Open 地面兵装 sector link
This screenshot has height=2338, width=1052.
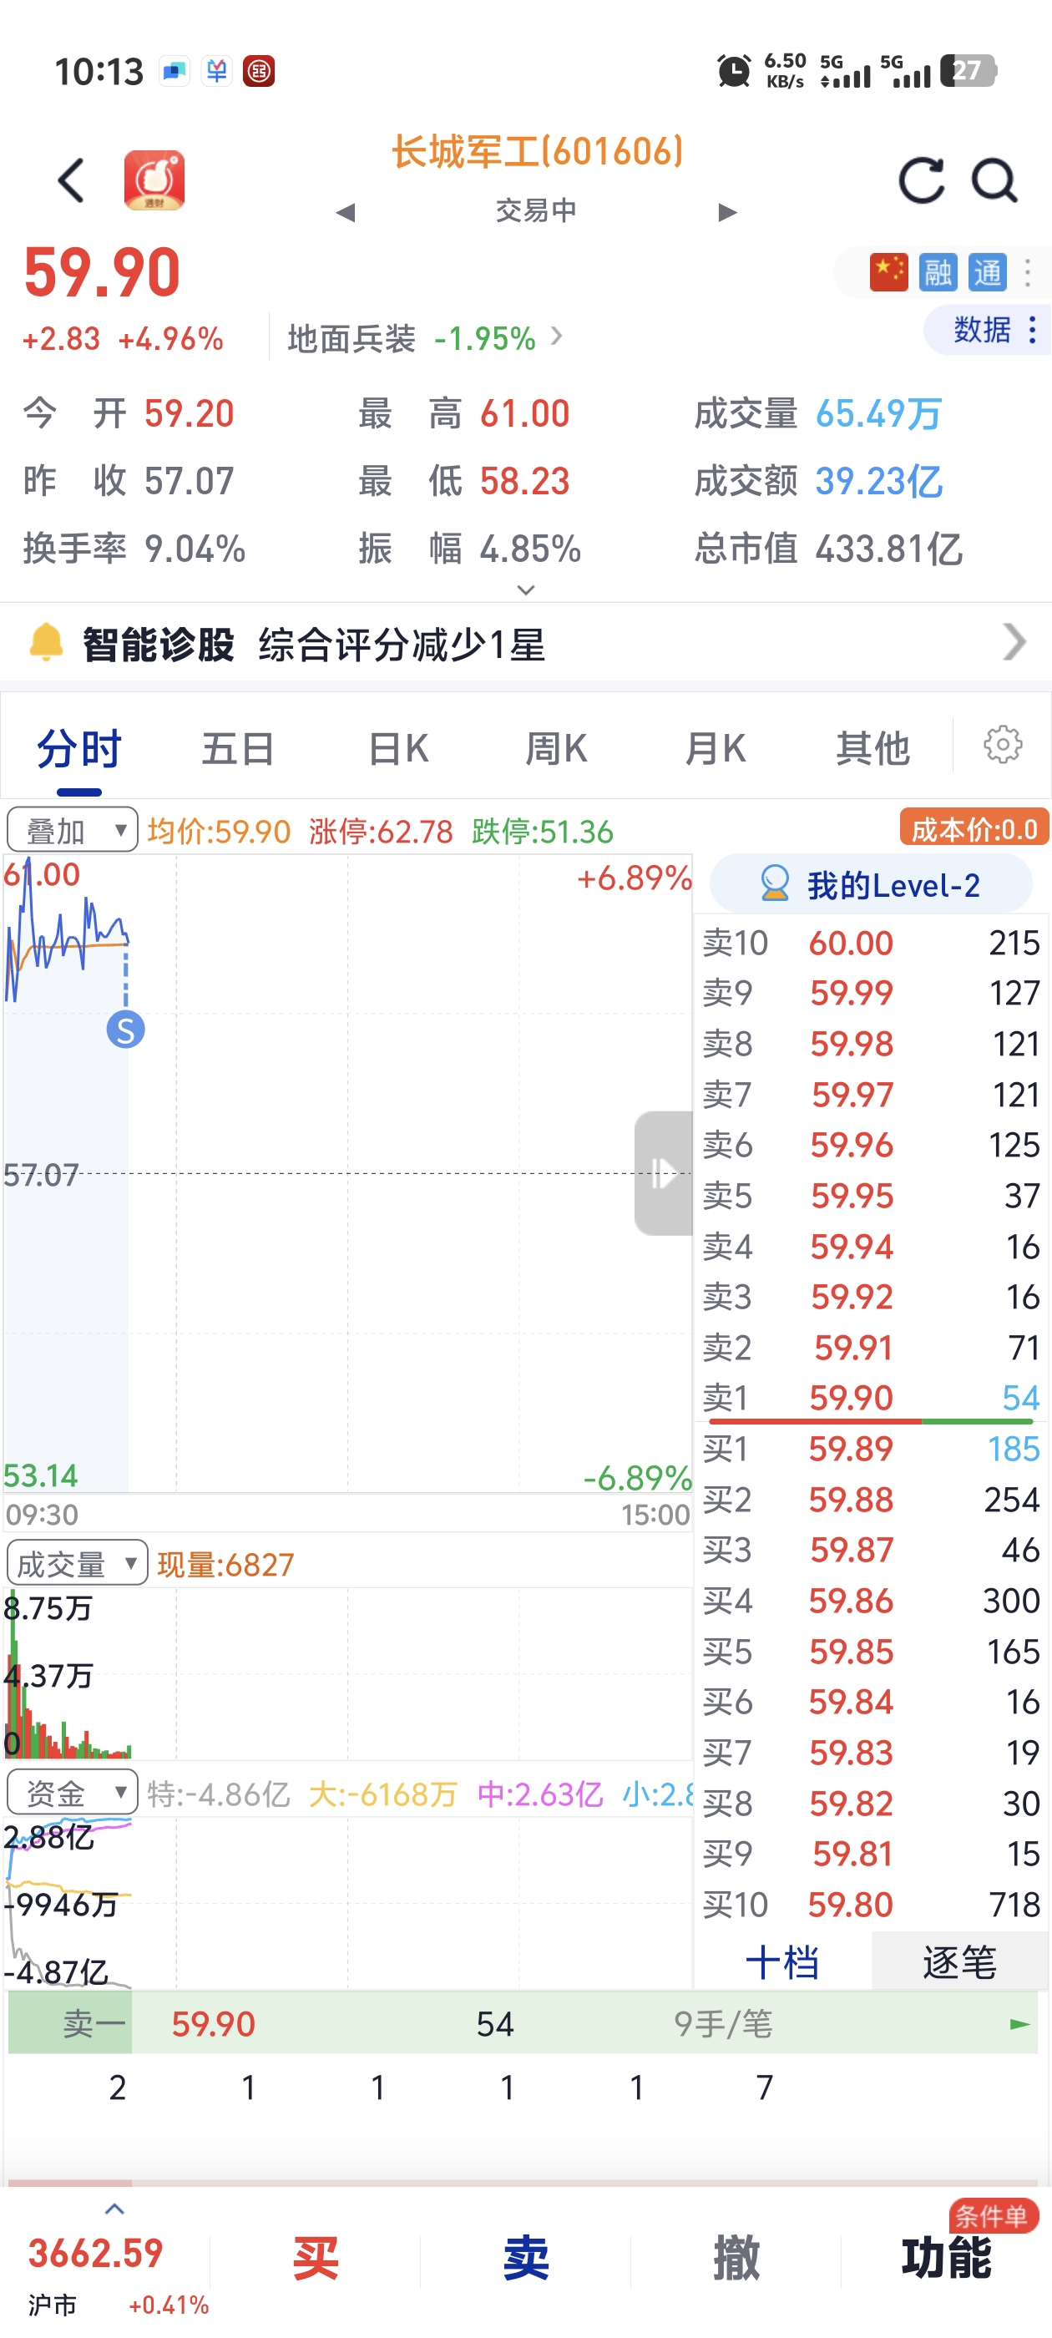(x=425, y=338)
